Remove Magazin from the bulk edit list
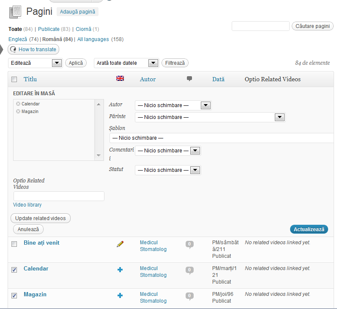This screenshot has height=309, width=337. (x=18, y=111)
